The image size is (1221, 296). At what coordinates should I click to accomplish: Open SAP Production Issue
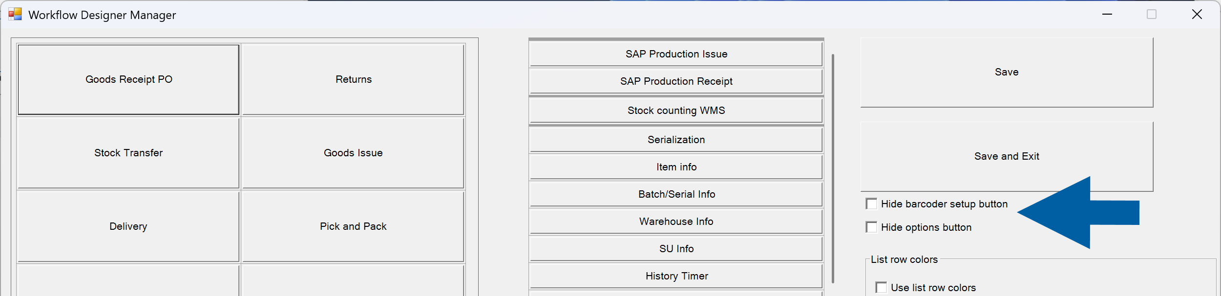[676, 54]
